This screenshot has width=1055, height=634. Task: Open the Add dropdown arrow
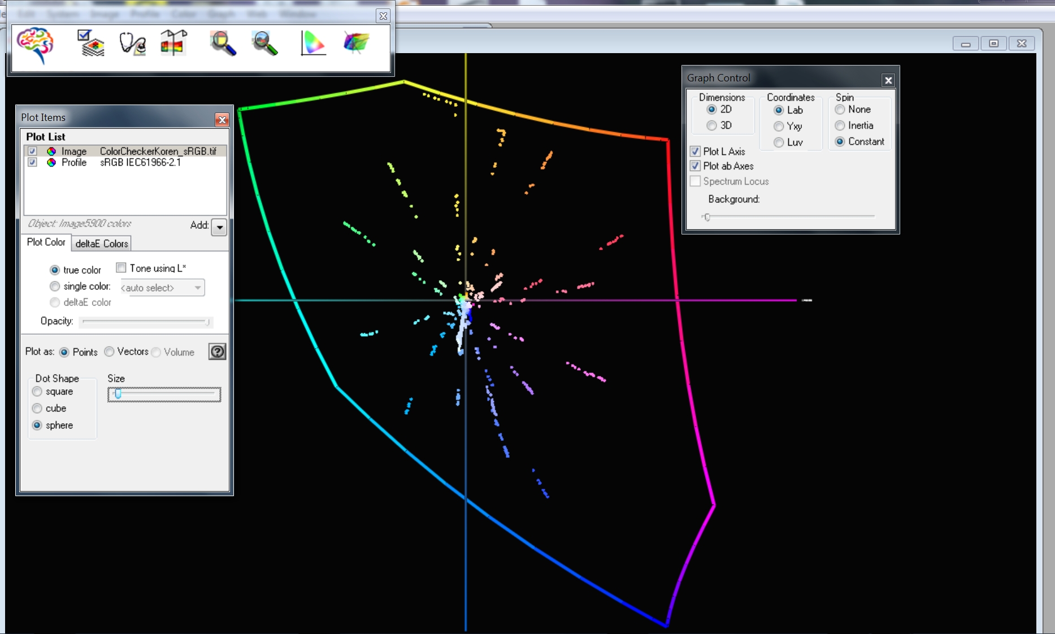pyautogui.click(x=219, y=227)
